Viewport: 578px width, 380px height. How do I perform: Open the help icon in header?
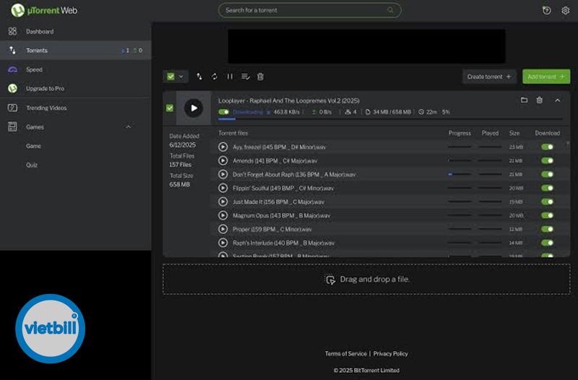pos(547,10)
